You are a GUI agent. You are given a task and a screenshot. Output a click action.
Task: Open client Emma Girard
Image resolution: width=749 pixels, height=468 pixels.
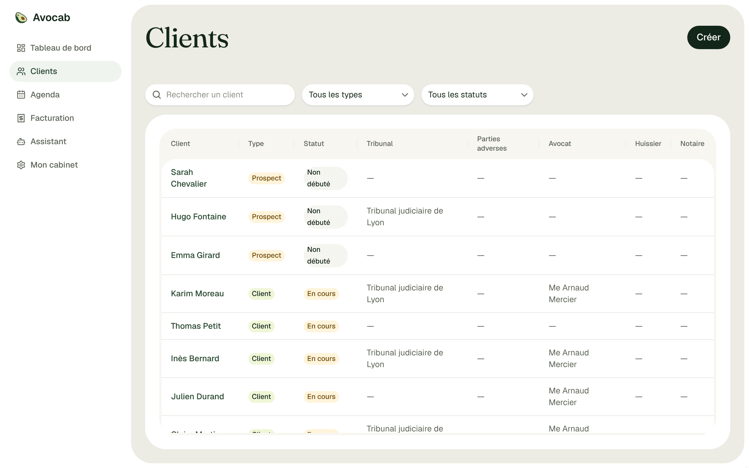(195, 255)
